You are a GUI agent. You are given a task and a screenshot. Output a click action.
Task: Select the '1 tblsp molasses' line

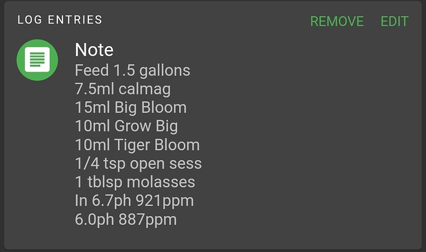click(135, 182)
